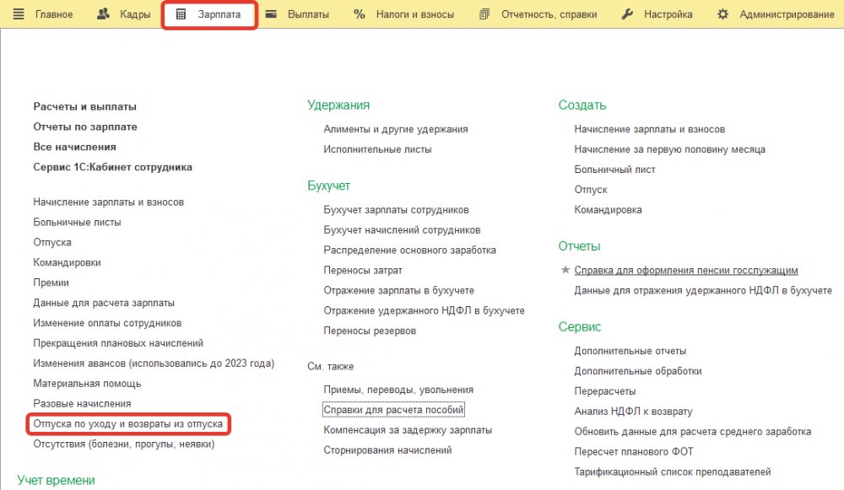Open Анализ НДФЛ к возврату
Viewport: 844px width, 490px height.
(633, 412)
